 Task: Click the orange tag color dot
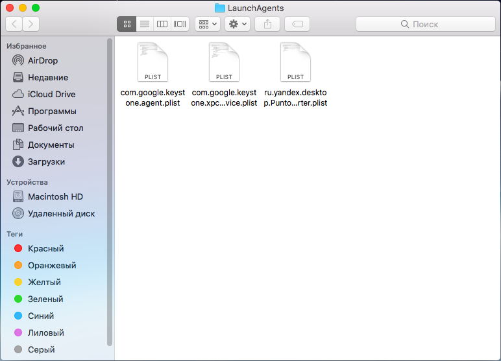[18, 265]
